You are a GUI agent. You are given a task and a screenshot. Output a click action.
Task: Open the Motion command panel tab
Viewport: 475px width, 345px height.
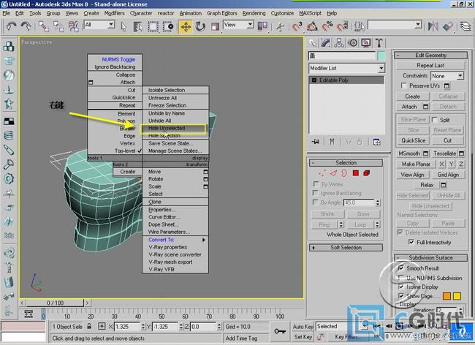tap(353, 43)
